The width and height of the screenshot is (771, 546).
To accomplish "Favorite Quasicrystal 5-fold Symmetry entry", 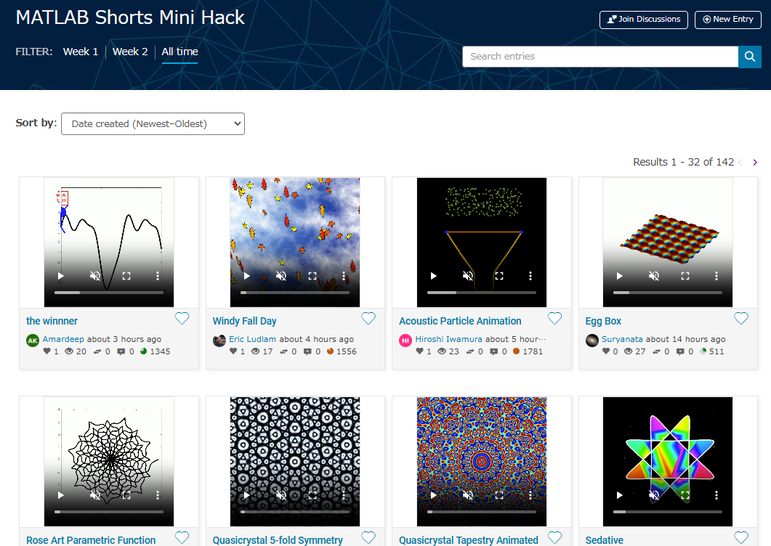I will point(368,537).
